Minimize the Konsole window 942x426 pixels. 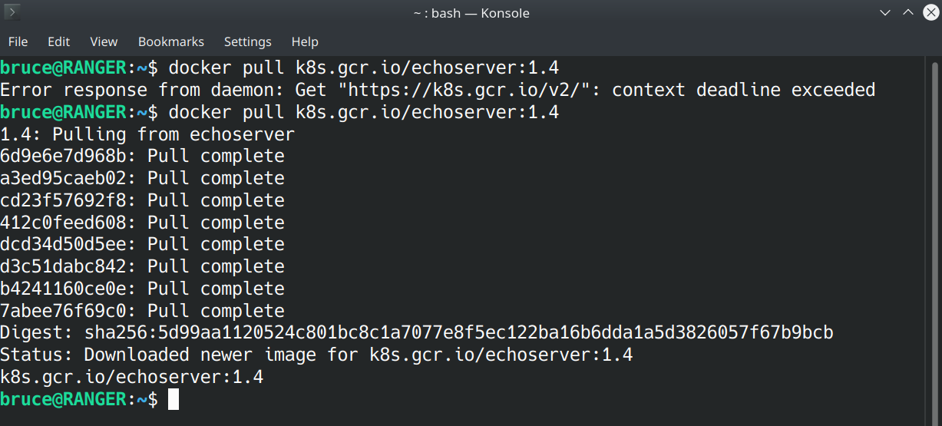[x=886, y=12]
